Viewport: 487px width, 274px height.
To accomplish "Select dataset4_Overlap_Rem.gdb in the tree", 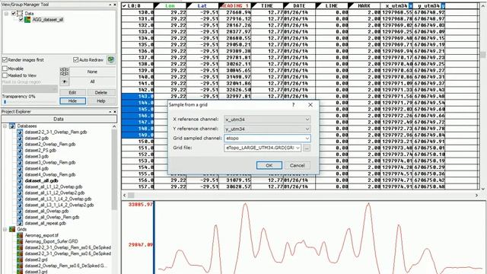I will (50, 174).
